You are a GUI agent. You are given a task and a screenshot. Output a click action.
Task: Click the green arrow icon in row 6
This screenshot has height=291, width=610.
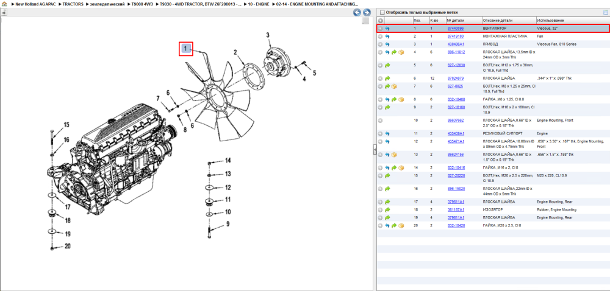pyautogui.click(x=387, y=79)
